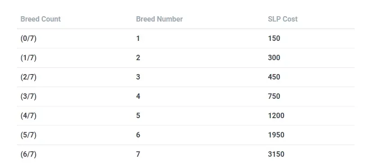Click breed number 1 cell
This screenshot has height=163, width=378.
pos(138,39)
